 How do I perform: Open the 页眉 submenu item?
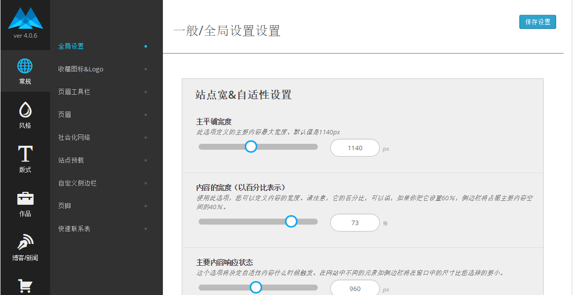point(65,115)
